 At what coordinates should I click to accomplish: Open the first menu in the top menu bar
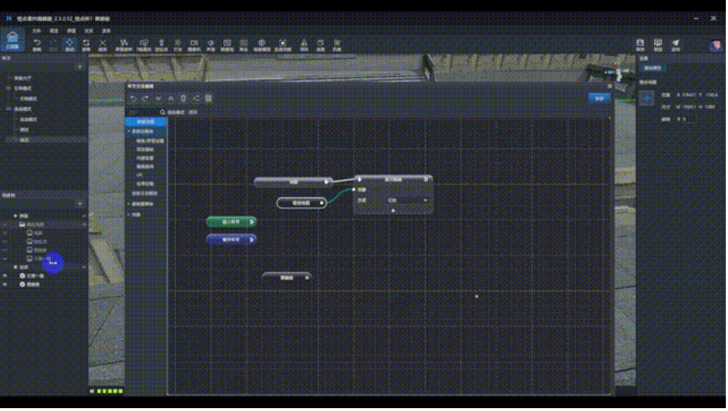click(36, 31)
